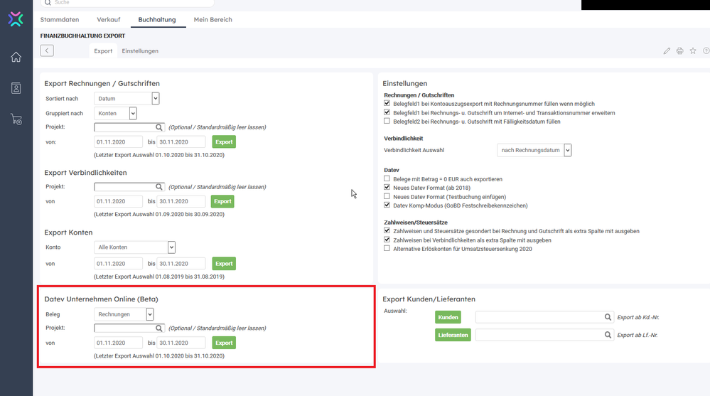The height and width of the screenshot is (396, 710).
Task: Click the home icon in the sidebar
Action: coord(16,57)
